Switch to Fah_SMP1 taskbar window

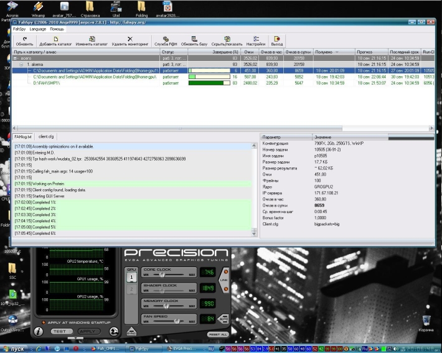click(x=106, y=349)
